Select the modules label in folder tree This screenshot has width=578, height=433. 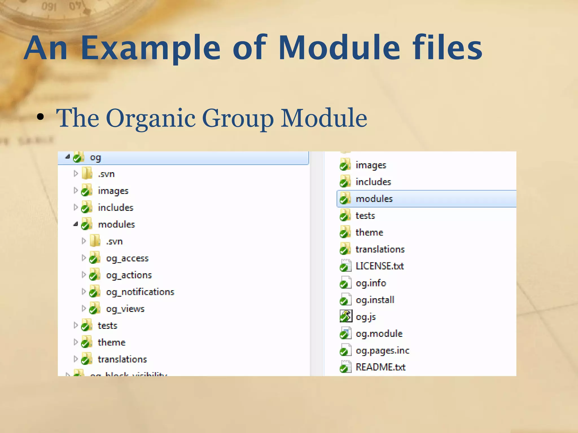(x=117, y=224)
